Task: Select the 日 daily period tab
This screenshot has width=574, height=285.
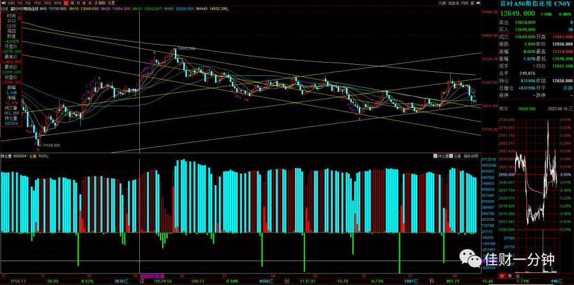Action: pyautogui.click(x=66, y=3)
